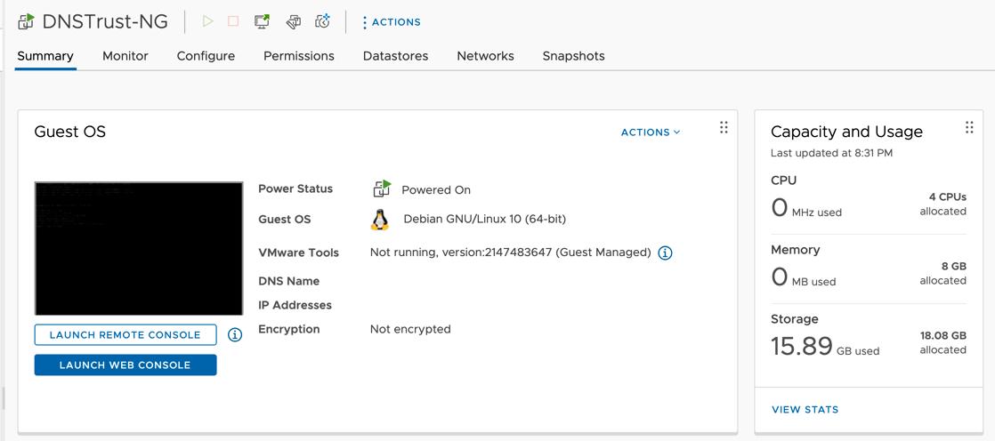This screenshot has height=441, width=995.
Task: Go to the Snapshots tab
Action: 573,56
